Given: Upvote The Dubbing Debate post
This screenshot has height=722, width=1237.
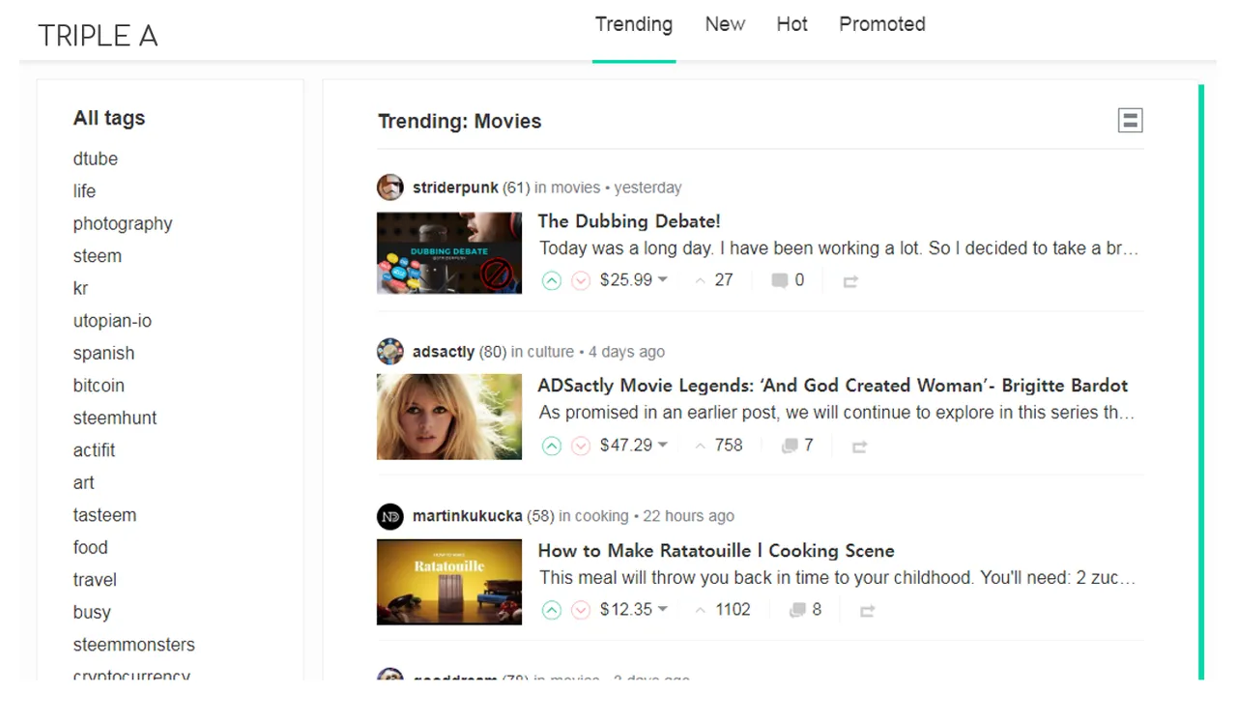Looking at the screenshot, I should [552, 281].
